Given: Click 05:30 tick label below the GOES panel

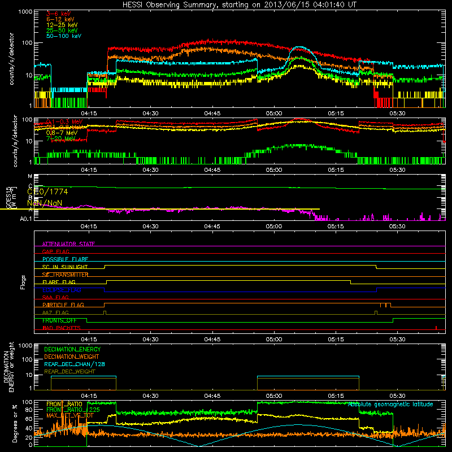Looking at the screenshot, I should point(397,227).
